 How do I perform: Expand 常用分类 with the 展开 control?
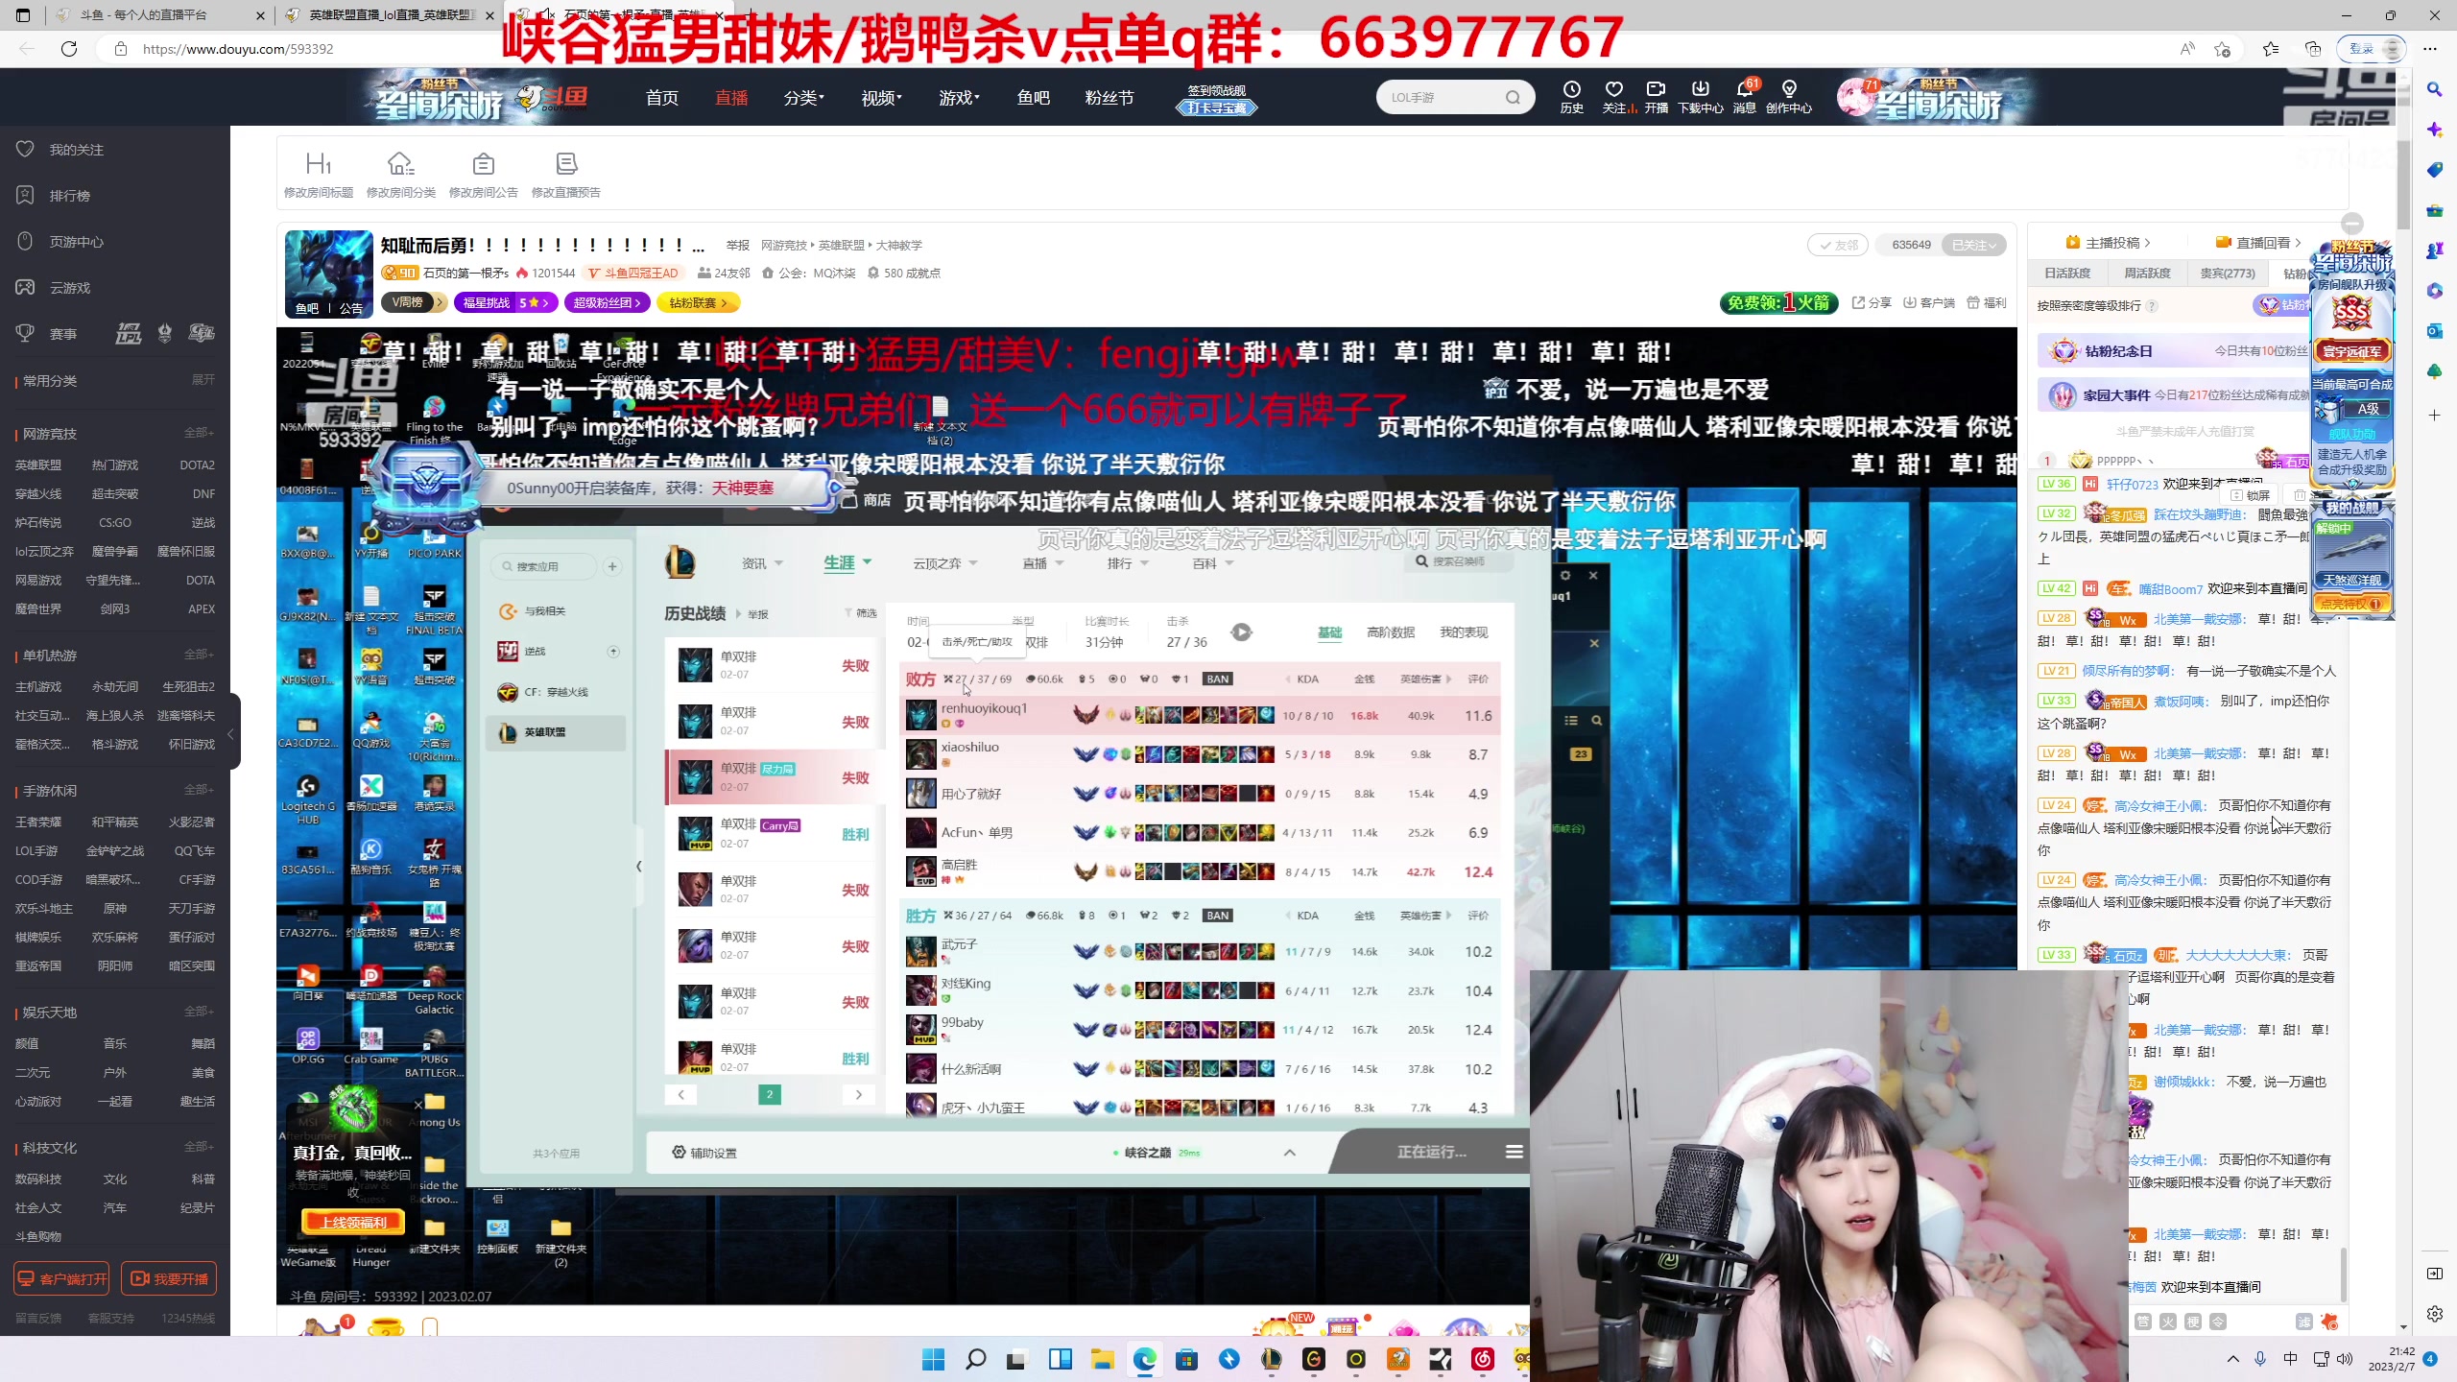click(x=203, y=380)
